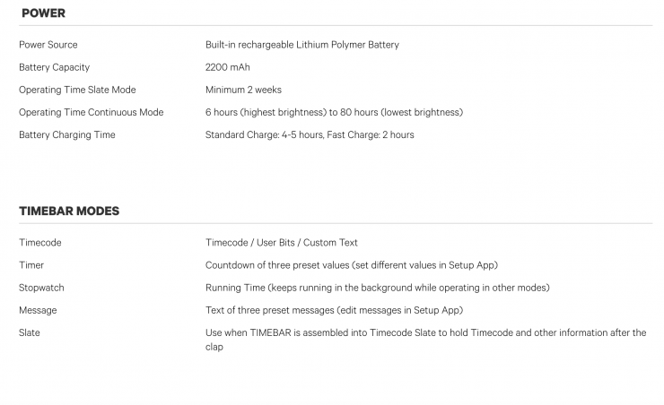664x405 pixels.
Task: Click the Built-in rechargeable Lithium Polymer Battery text
Action: point(301,45)
